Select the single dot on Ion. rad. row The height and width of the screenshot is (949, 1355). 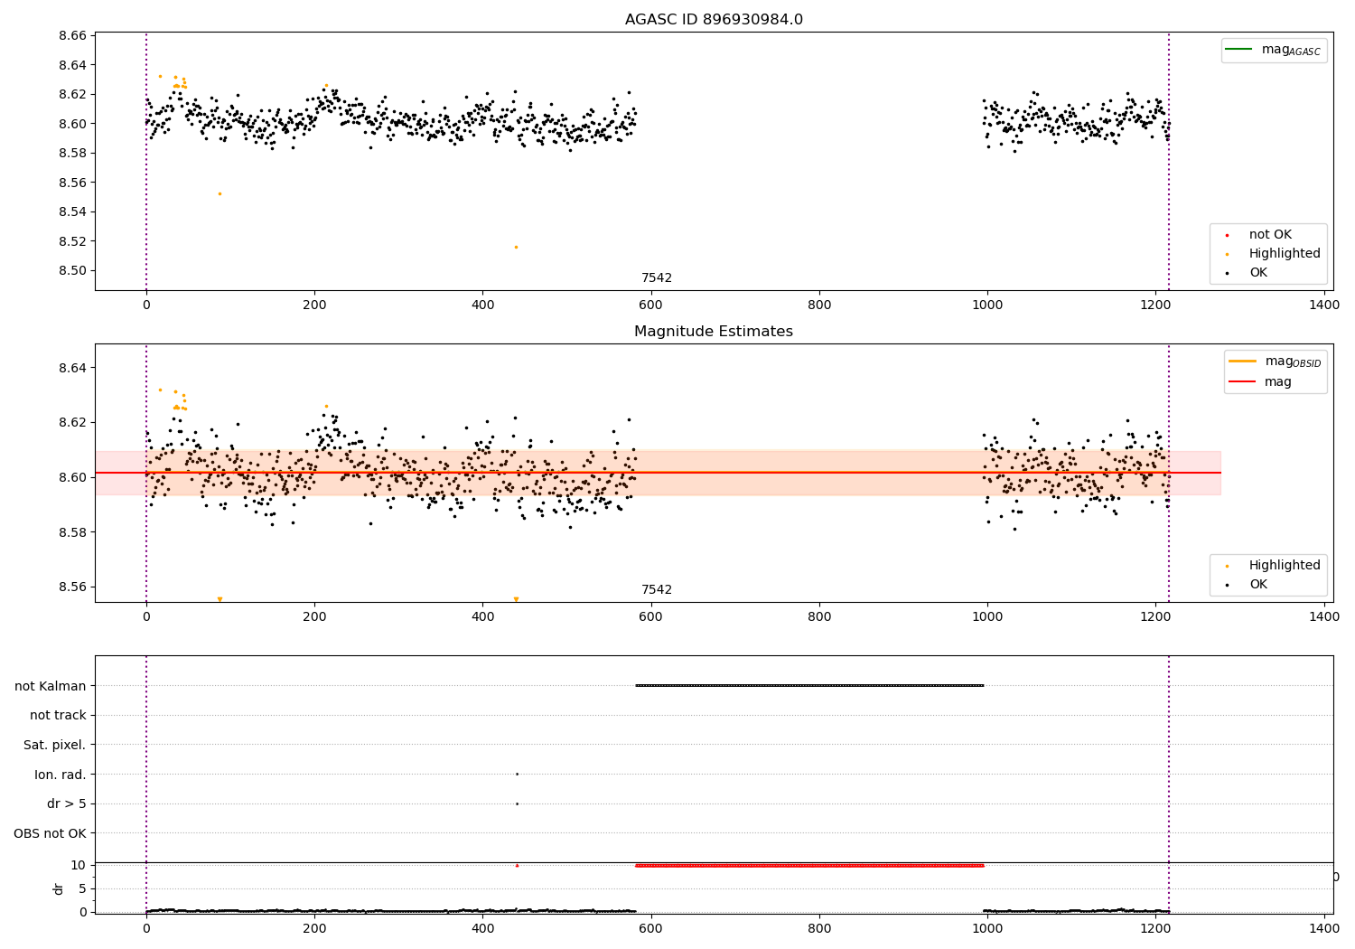tap(517, 774)
